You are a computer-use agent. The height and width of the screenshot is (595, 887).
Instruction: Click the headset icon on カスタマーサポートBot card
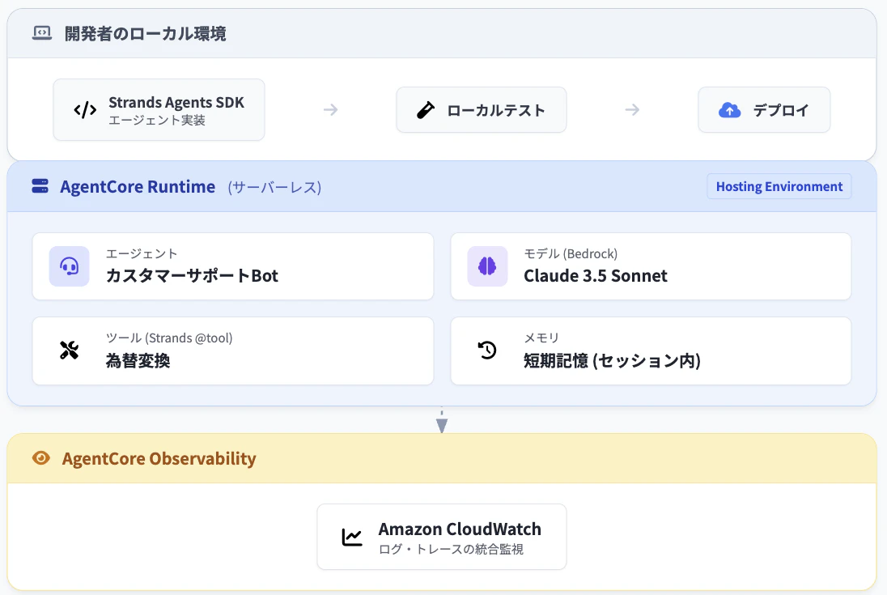tap(69, 266)
